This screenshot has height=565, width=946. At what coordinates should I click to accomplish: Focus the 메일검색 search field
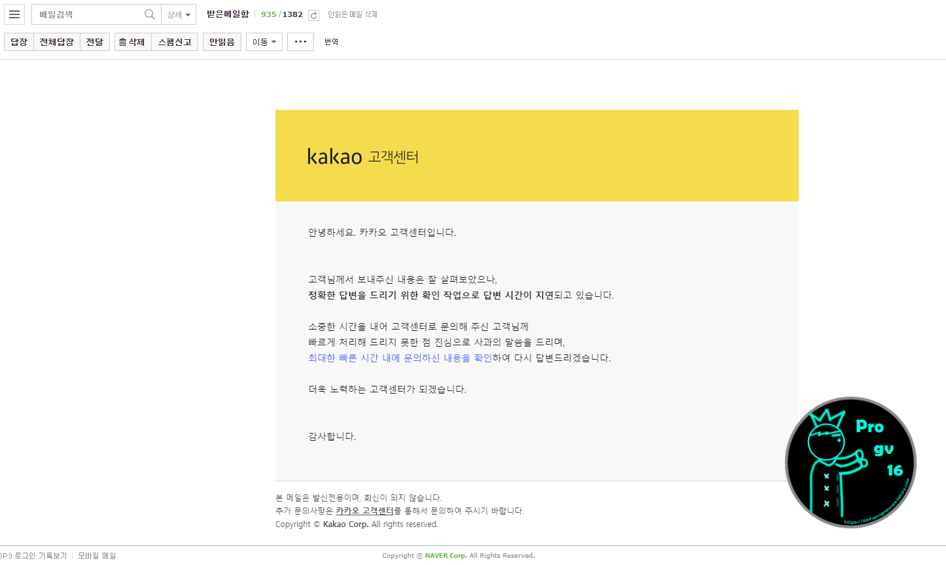tap(88, 14)
